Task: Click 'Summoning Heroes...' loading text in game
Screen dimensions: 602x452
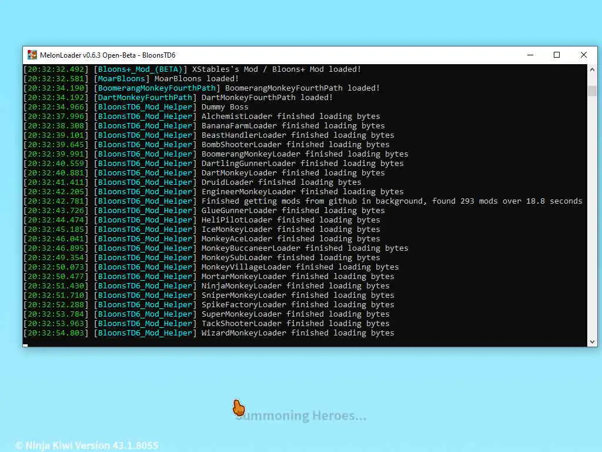Action: pos(300,416)
